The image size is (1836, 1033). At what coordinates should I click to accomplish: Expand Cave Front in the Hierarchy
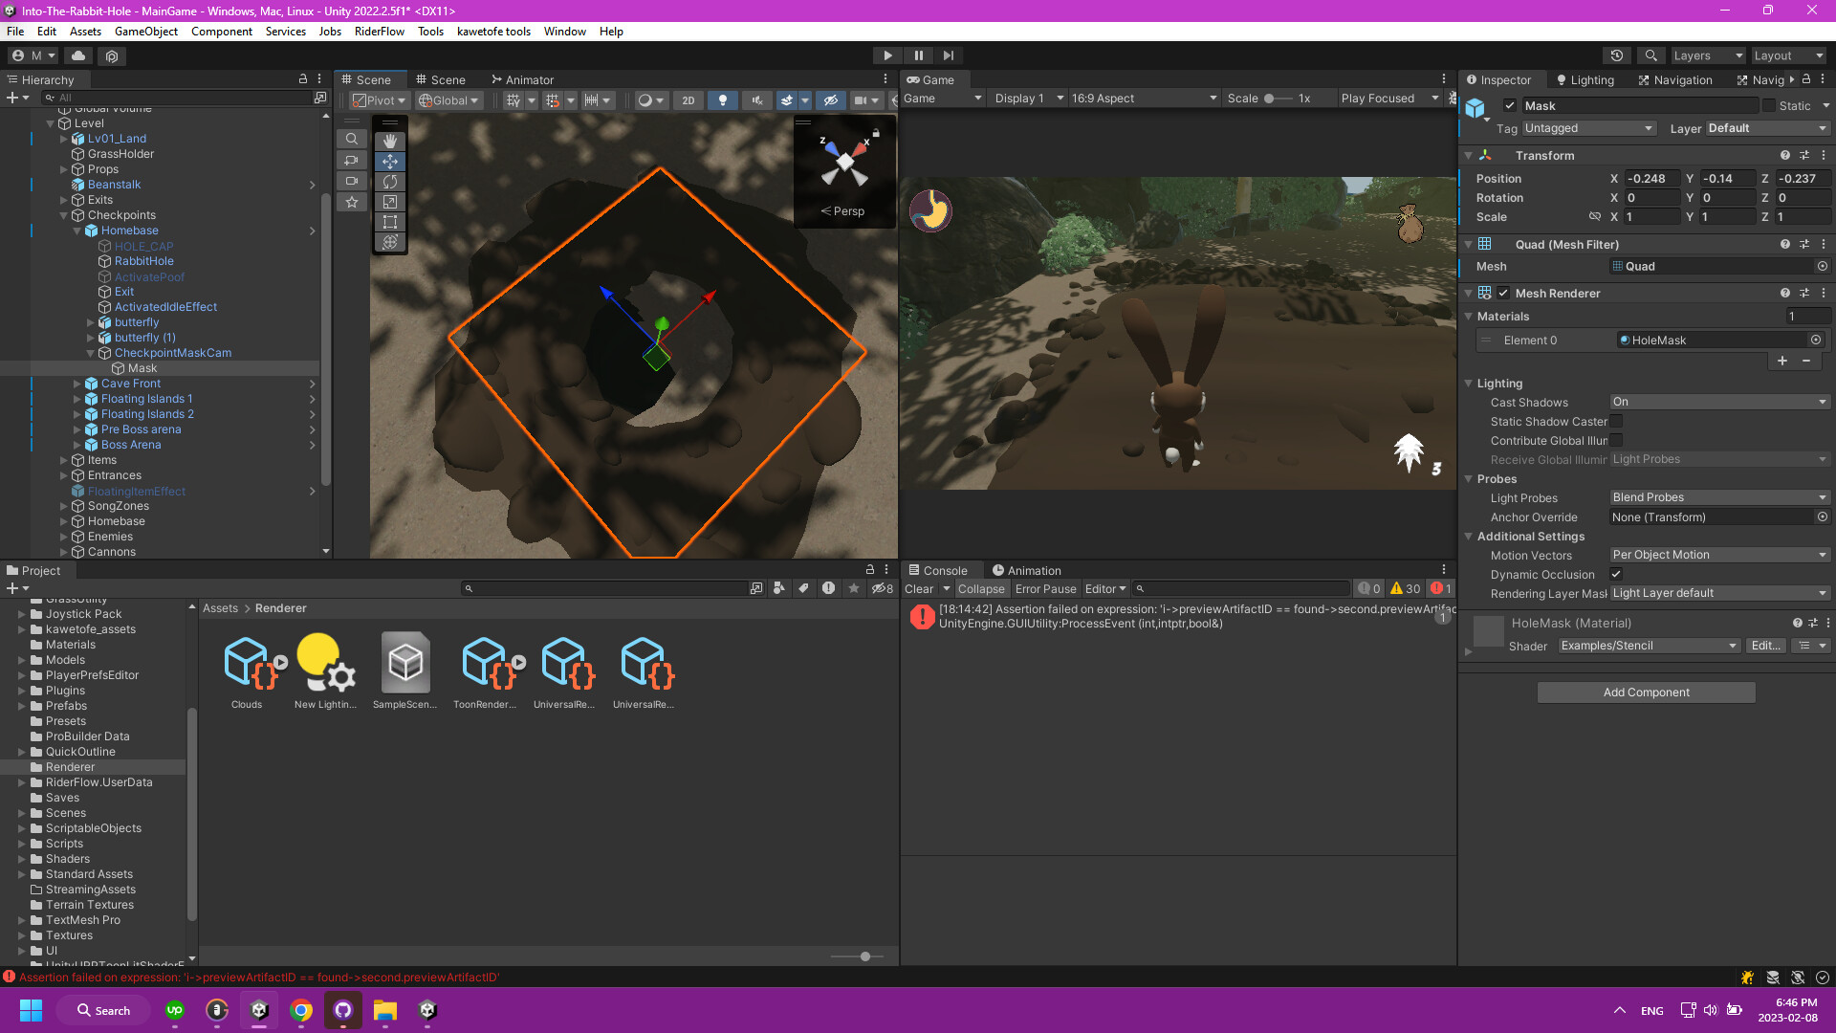(x=77, y=384)
